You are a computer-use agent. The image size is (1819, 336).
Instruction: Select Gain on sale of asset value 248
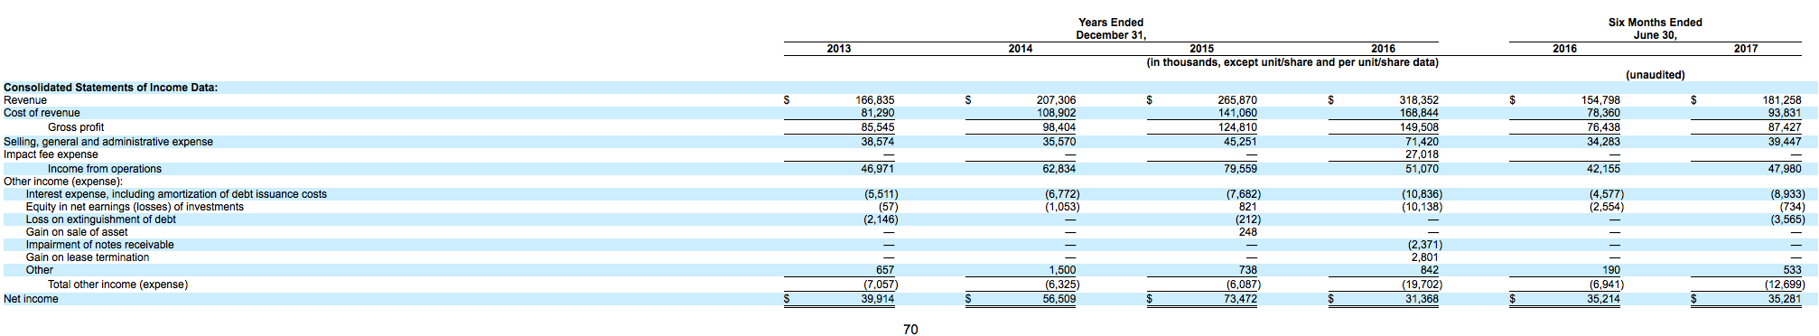click(1247, 232)
